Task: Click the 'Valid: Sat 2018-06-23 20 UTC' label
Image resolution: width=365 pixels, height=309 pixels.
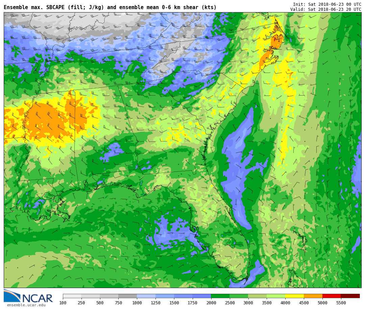Action: (325, 9)
